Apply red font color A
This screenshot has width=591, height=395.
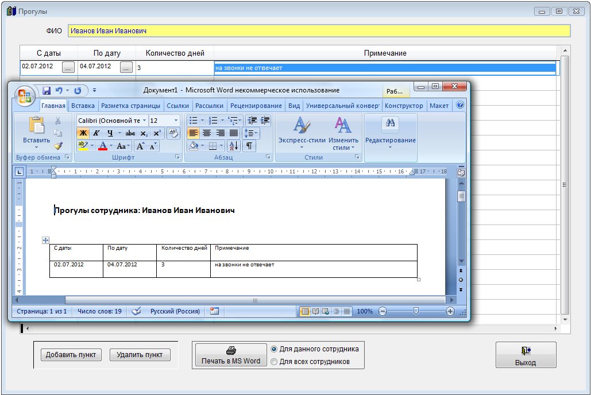click(x=102, y=146)
